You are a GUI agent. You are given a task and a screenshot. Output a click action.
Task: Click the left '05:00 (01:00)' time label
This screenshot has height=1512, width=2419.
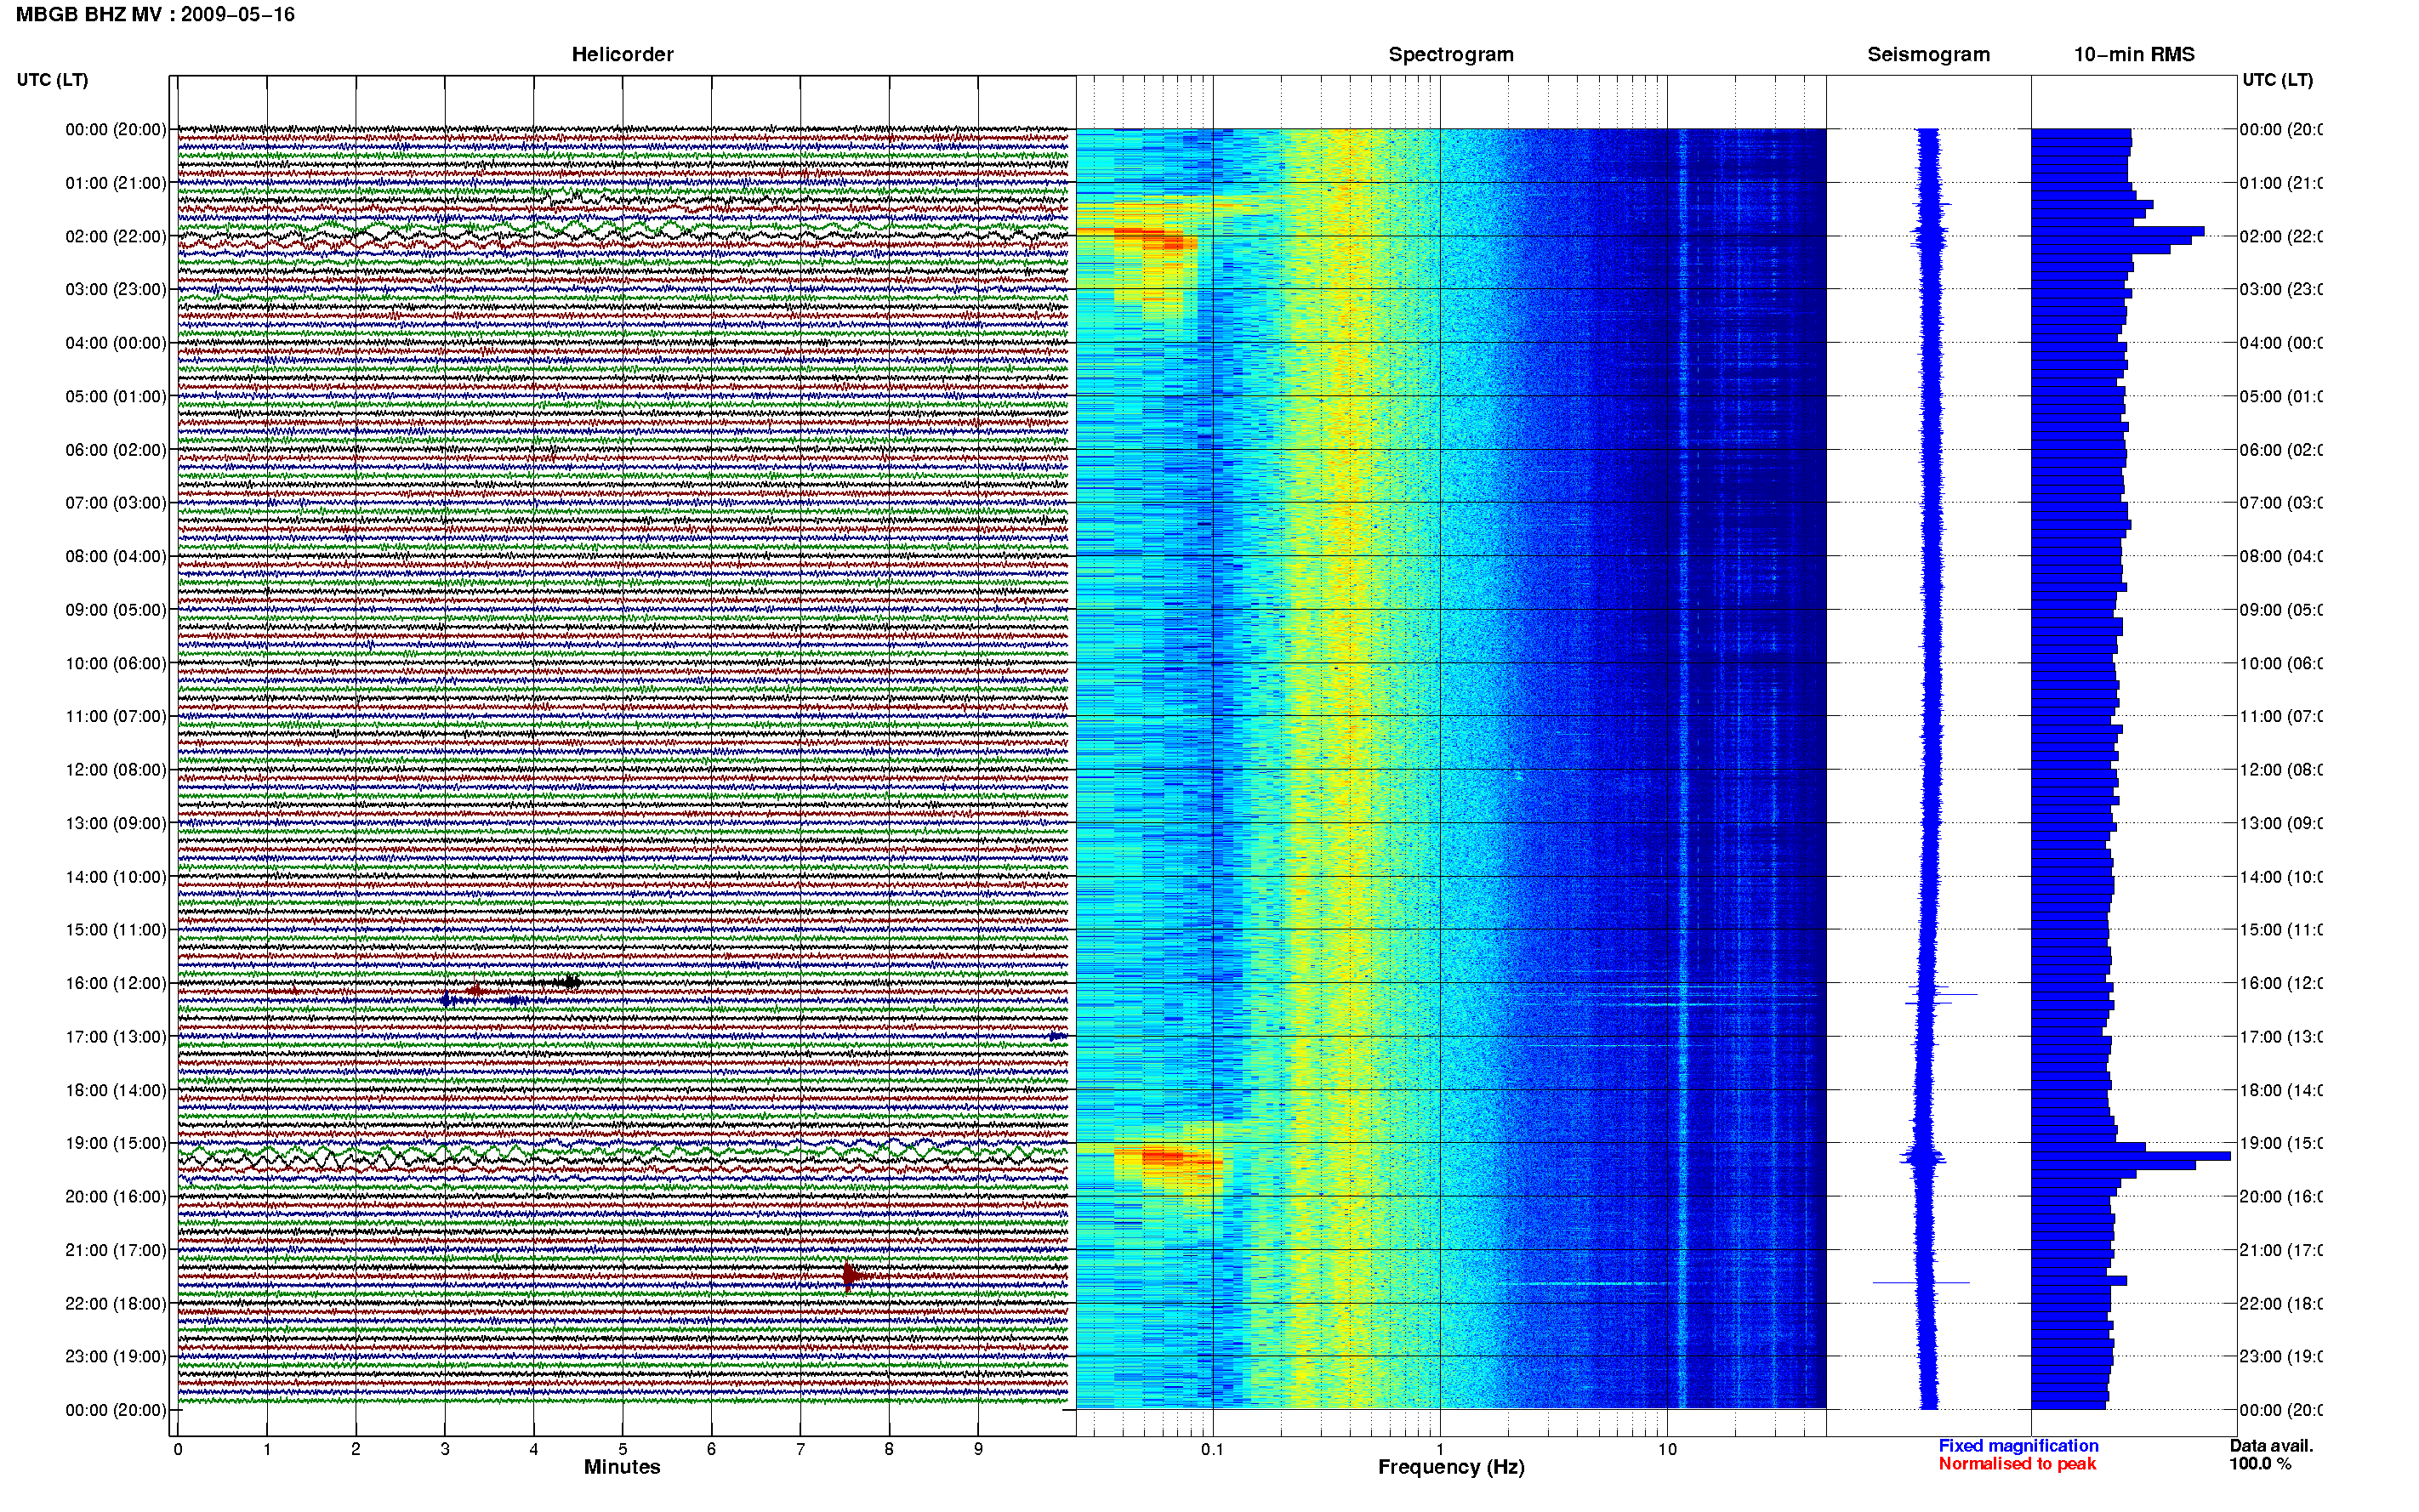(116, 396)
